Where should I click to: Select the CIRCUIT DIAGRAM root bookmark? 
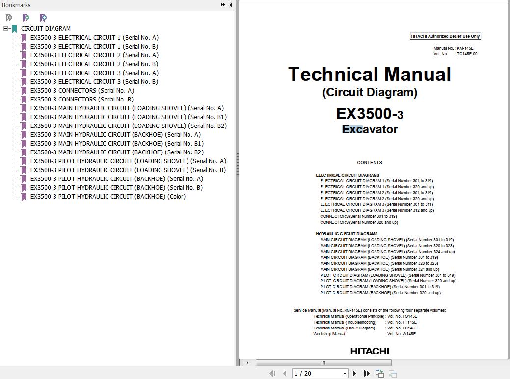[x=46, y=28]
